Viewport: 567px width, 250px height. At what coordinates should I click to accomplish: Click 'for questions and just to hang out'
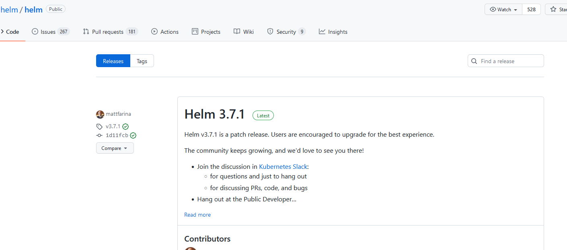[258, 176]
